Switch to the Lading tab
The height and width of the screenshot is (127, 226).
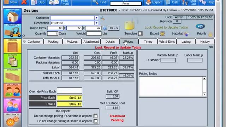186,42
